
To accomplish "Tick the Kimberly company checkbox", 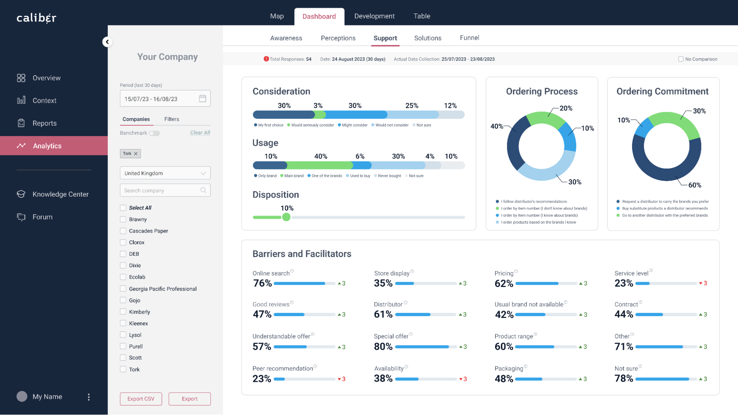I will point(123,312).
